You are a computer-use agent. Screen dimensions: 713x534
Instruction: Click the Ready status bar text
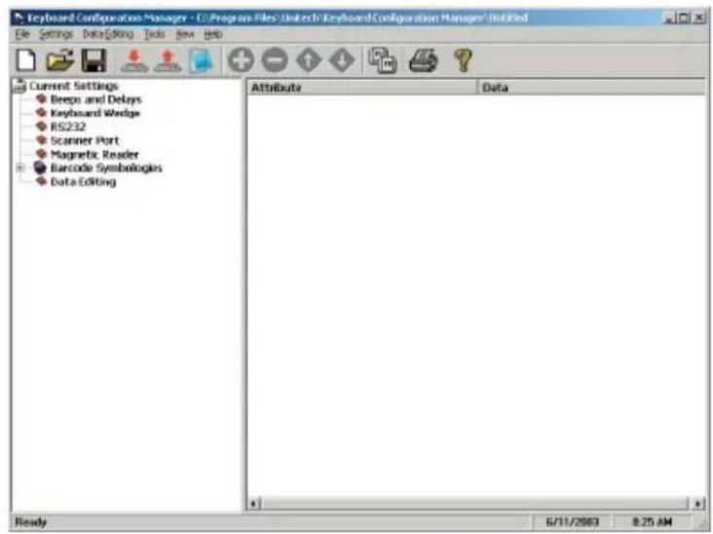[x=31, y=521]
